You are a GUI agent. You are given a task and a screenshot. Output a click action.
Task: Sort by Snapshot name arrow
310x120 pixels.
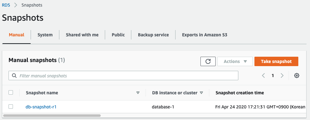pyautogui.click(x=138, y=93)
